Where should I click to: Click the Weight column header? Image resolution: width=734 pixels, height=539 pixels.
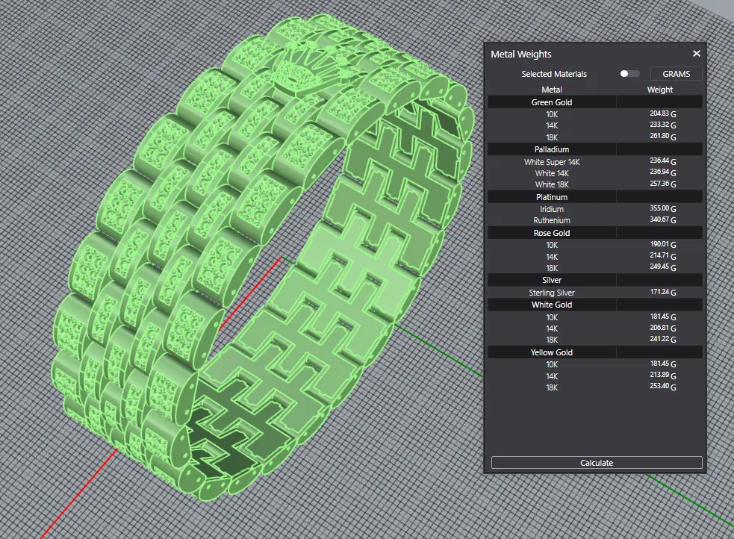tap(659, 90)
